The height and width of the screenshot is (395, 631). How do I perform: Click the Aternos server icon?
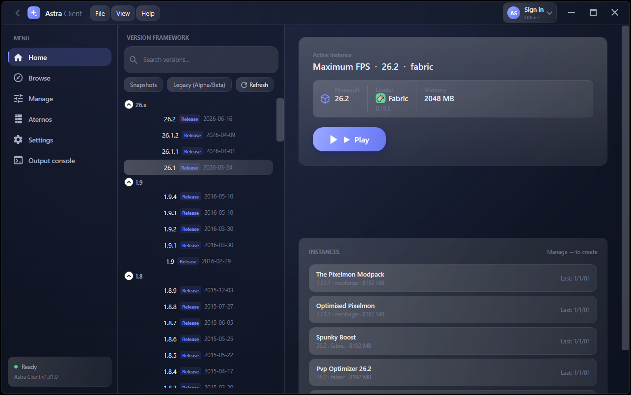pos(18,119)
